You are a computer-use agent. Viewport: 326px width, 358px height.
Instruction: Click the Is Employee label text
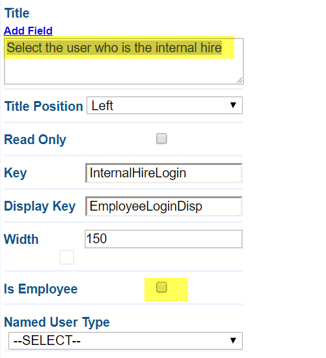coord(41,289)
